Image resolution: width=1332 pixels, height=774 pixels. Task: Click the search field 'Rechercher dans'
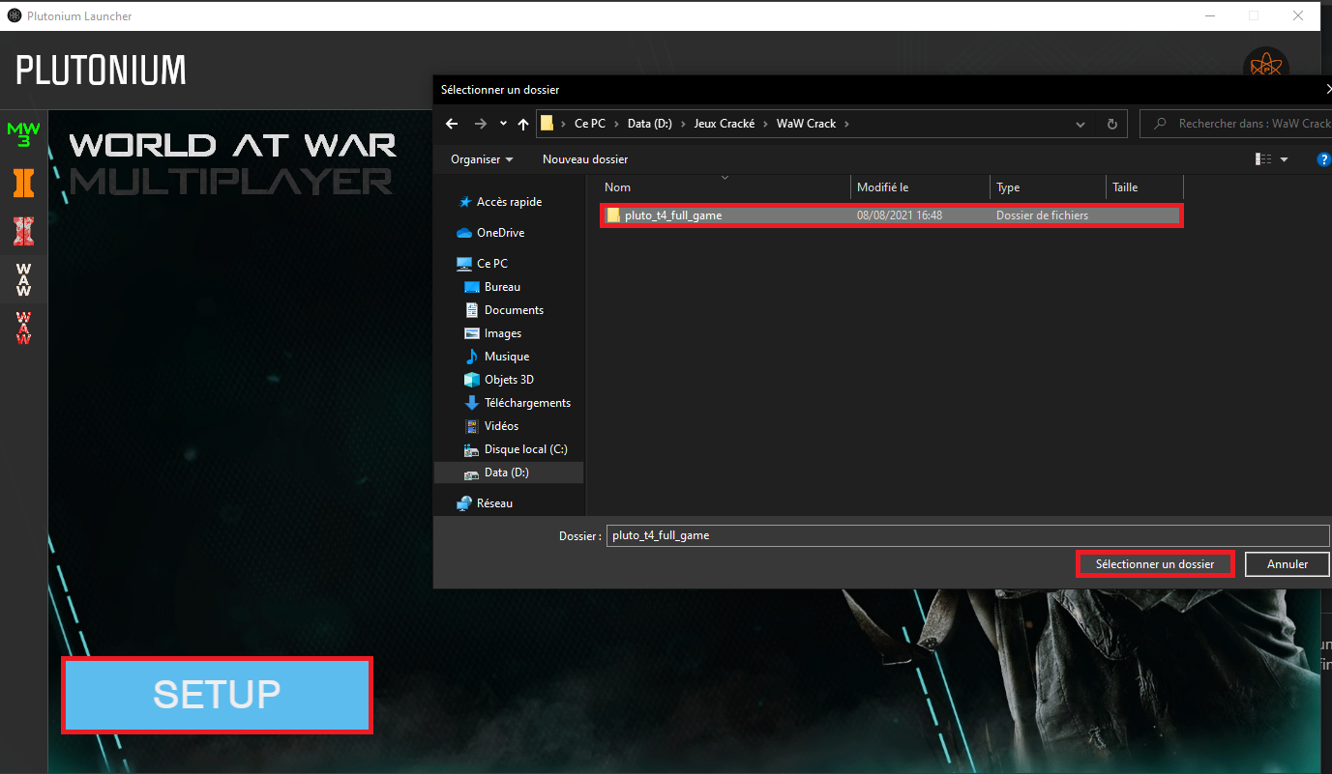click(1236, 124)
